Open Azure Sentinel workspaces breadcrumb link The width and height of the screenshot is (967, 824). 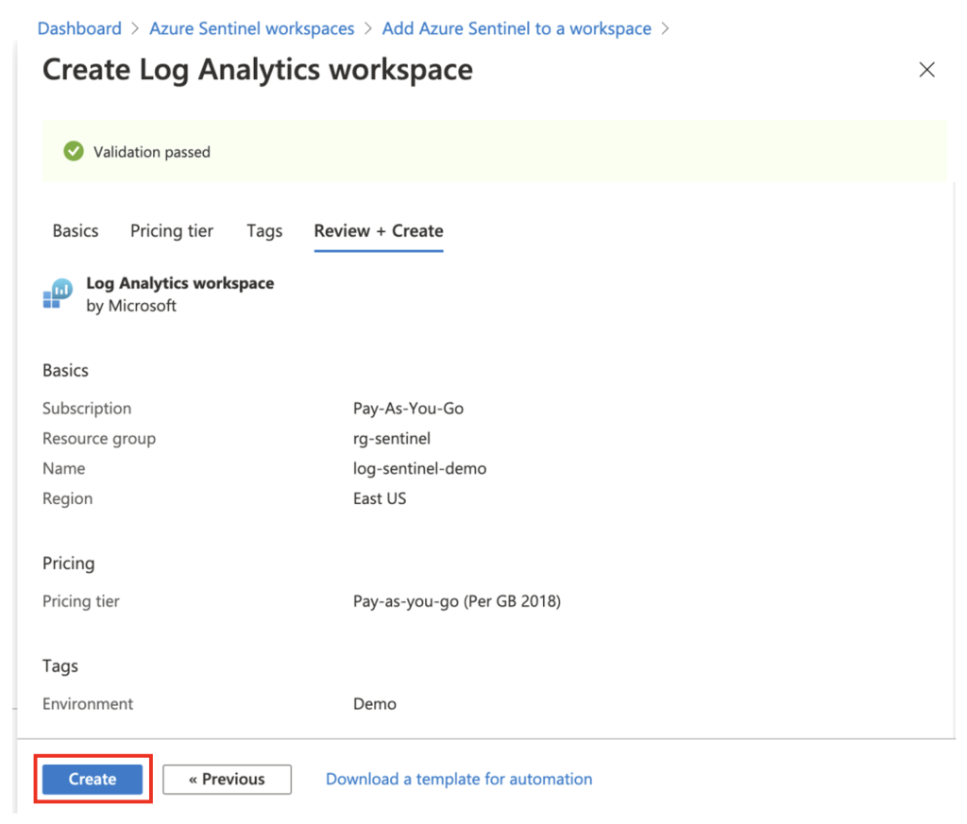pos(251,28)
